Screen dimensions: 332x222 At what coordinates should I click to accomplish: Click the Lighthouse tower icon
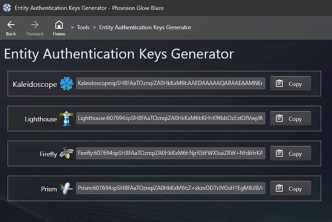67,119
